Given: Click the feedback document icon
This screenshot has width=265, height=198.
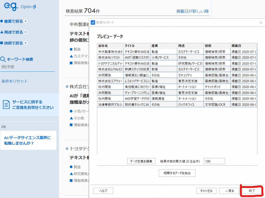Looking at the screenshot, I should point(6,105).
